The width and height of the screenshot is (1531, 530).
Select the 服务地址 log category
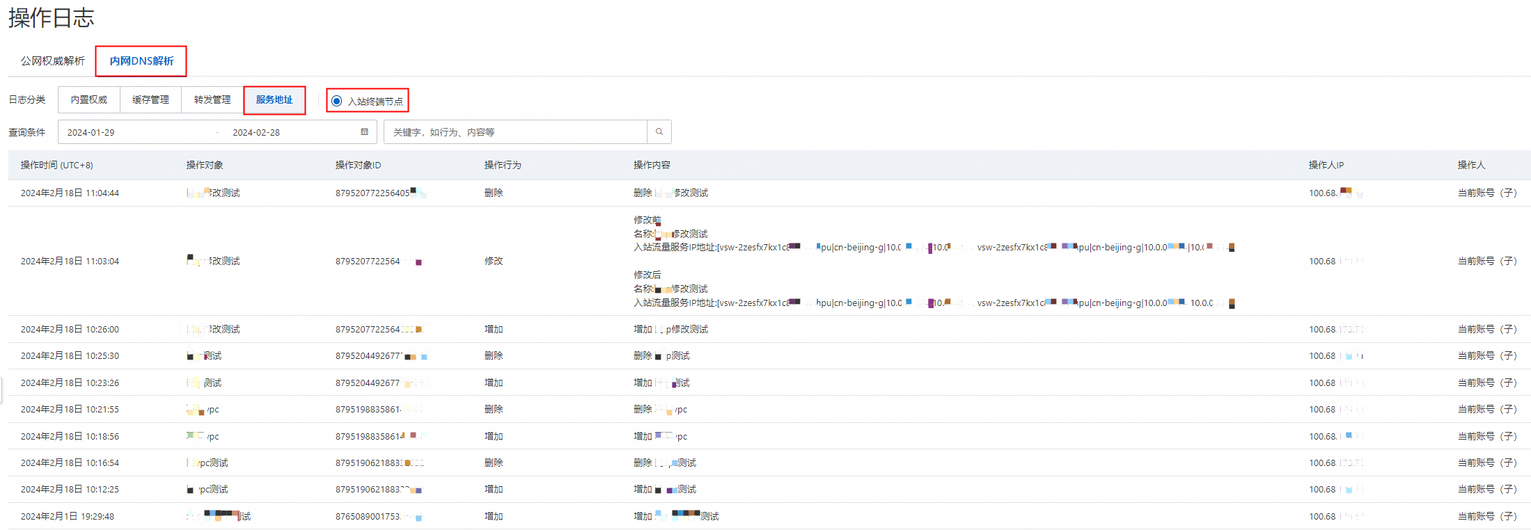(x=274, y=99)
